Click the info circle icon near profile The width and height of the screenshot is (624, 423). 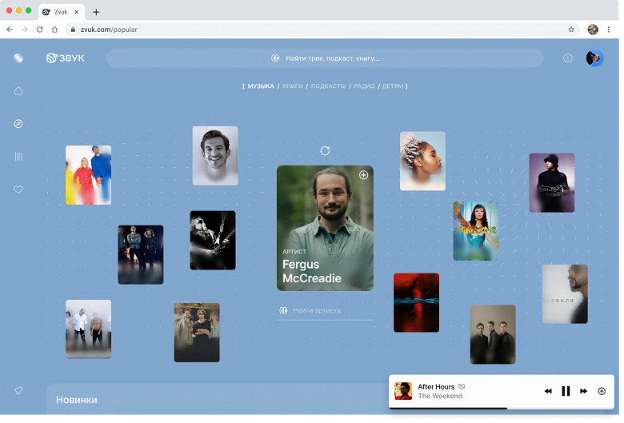[x=567, y=58]
